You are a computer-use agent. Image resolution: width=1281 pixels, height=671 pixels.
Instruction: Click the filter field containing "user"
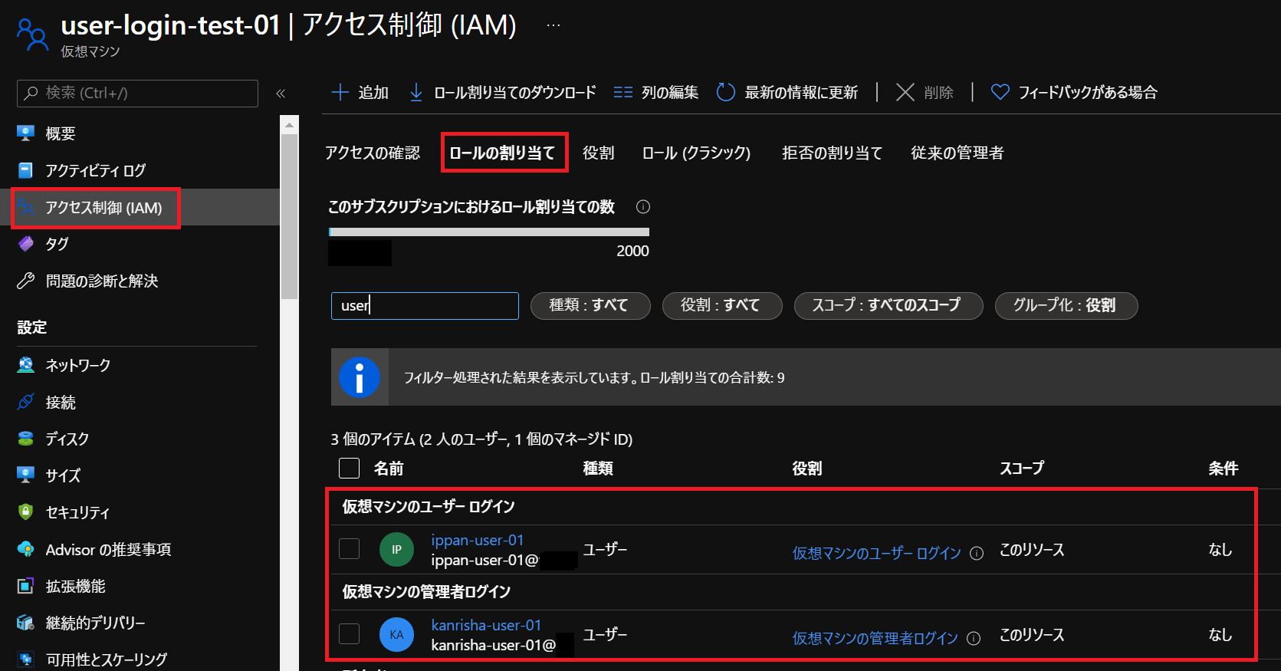pos(425,305)
